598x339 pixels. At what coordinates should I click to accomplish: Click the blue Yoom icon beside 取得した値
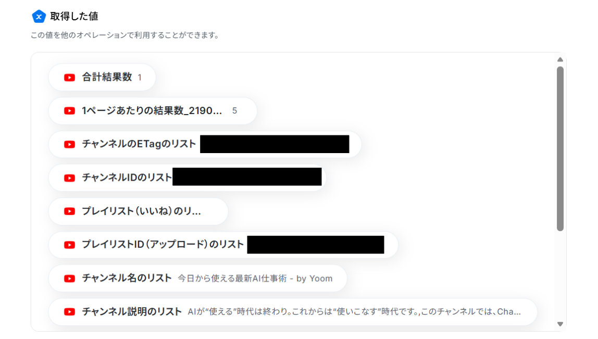pyautogui.click(x=39, y=16)
